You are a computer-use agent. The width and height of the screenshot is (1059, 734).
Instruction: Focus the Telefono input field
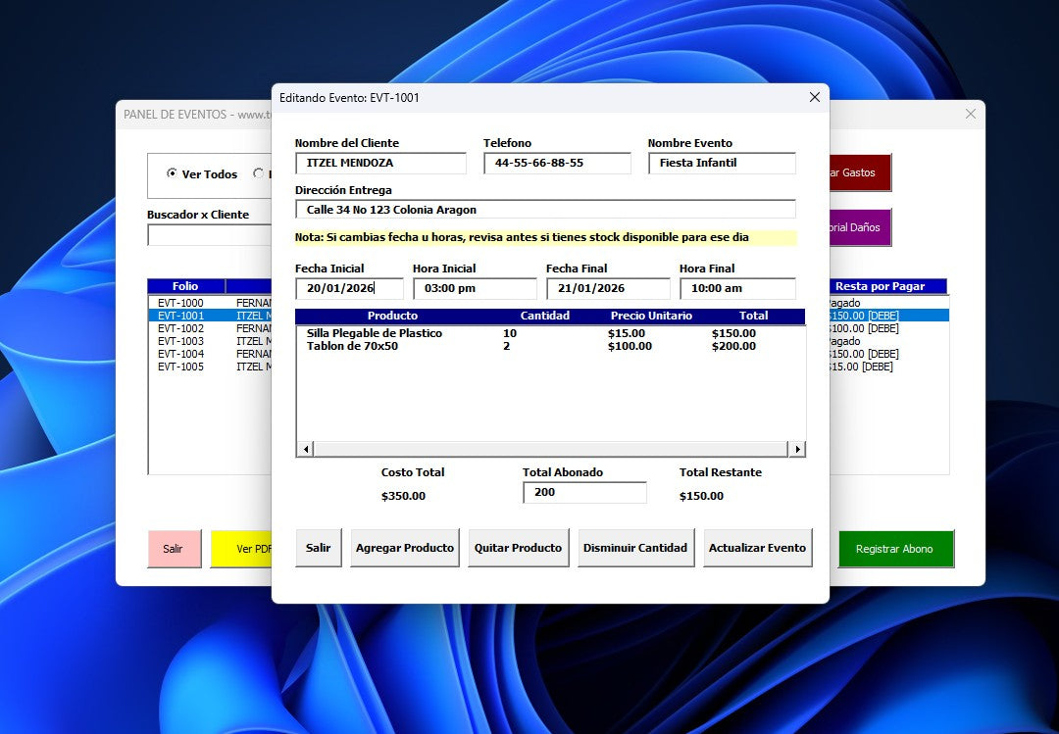557,164
